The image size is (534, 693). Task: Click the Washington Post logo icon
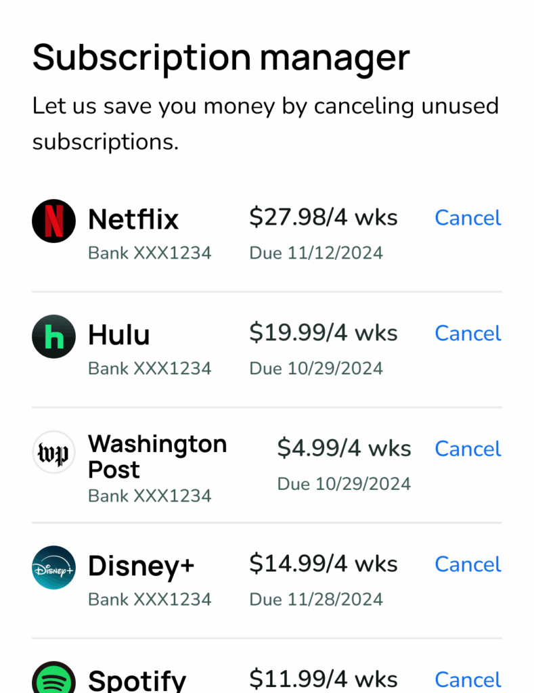pos(53,452)
